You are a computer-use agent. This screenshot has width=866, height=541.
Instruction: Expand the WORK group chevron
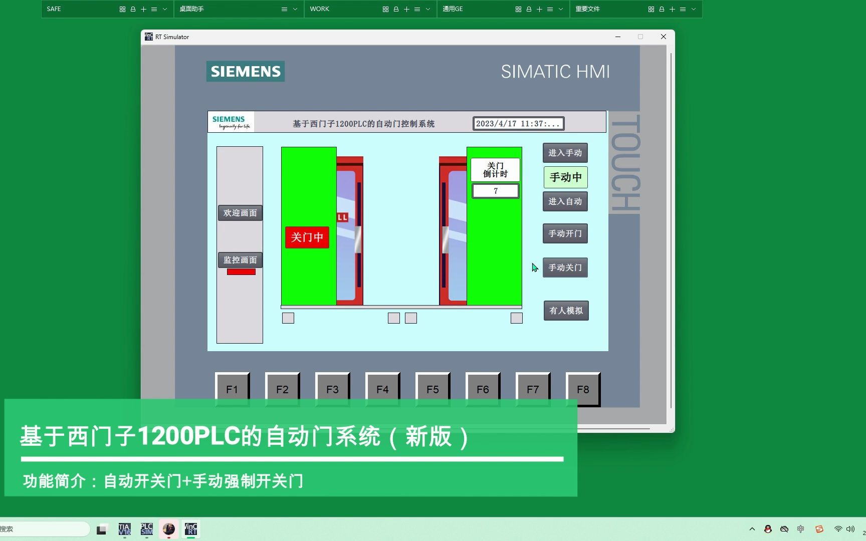coord(427,9)
